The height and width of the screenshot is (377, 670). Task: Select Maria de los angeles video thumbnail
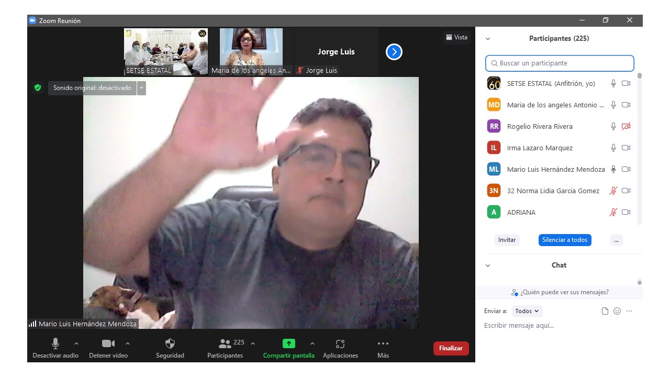[251, 52]
